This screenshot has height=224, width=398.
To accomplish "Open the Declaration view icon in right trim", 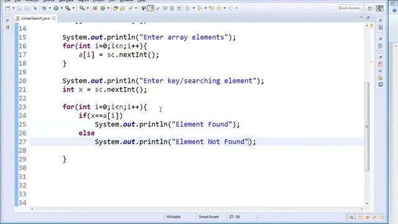I will coord(380,78).
